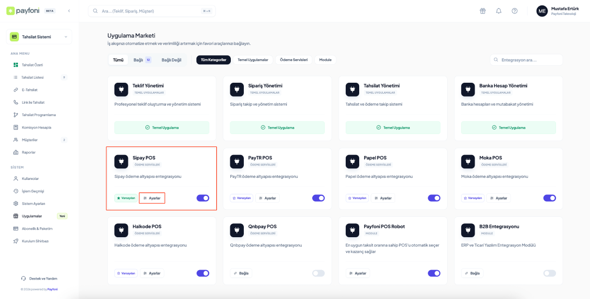
Task: Click the Sipay POS plug icon
Action: [x=121, y=161]
